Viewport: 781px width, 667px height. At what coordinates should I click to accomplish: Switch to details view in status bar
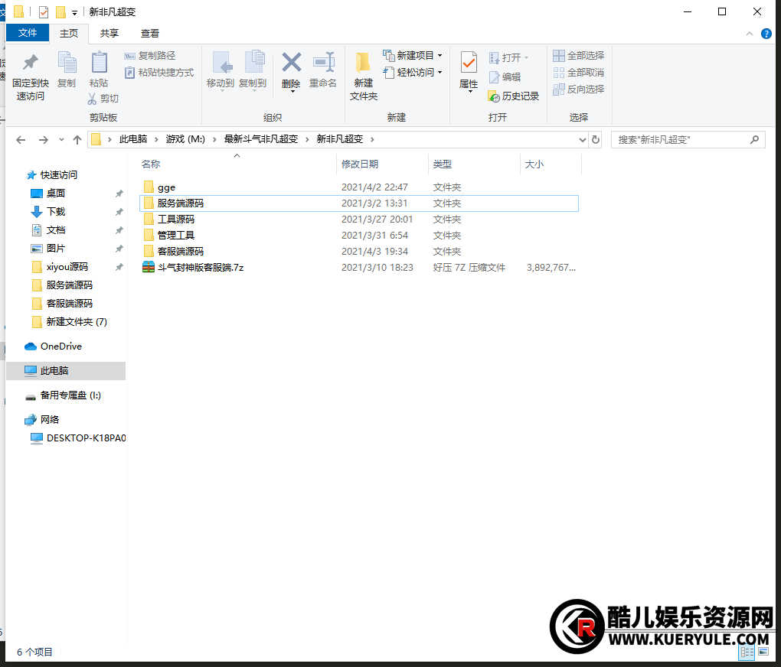click(x=747, y=652)
